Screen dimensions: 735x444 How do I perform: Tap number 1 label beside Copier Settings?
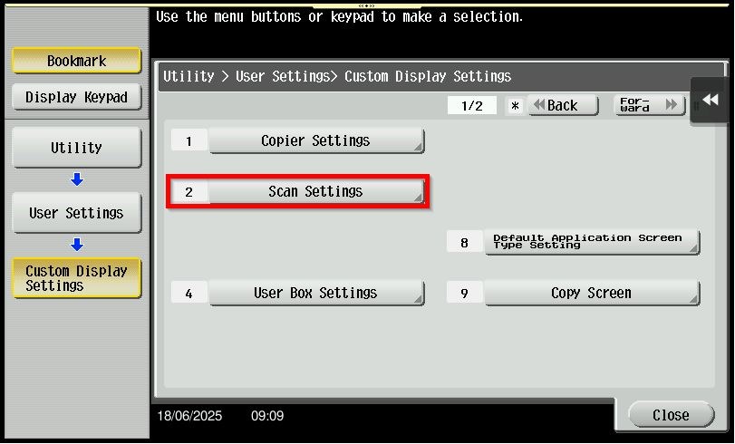click(189, 141)
